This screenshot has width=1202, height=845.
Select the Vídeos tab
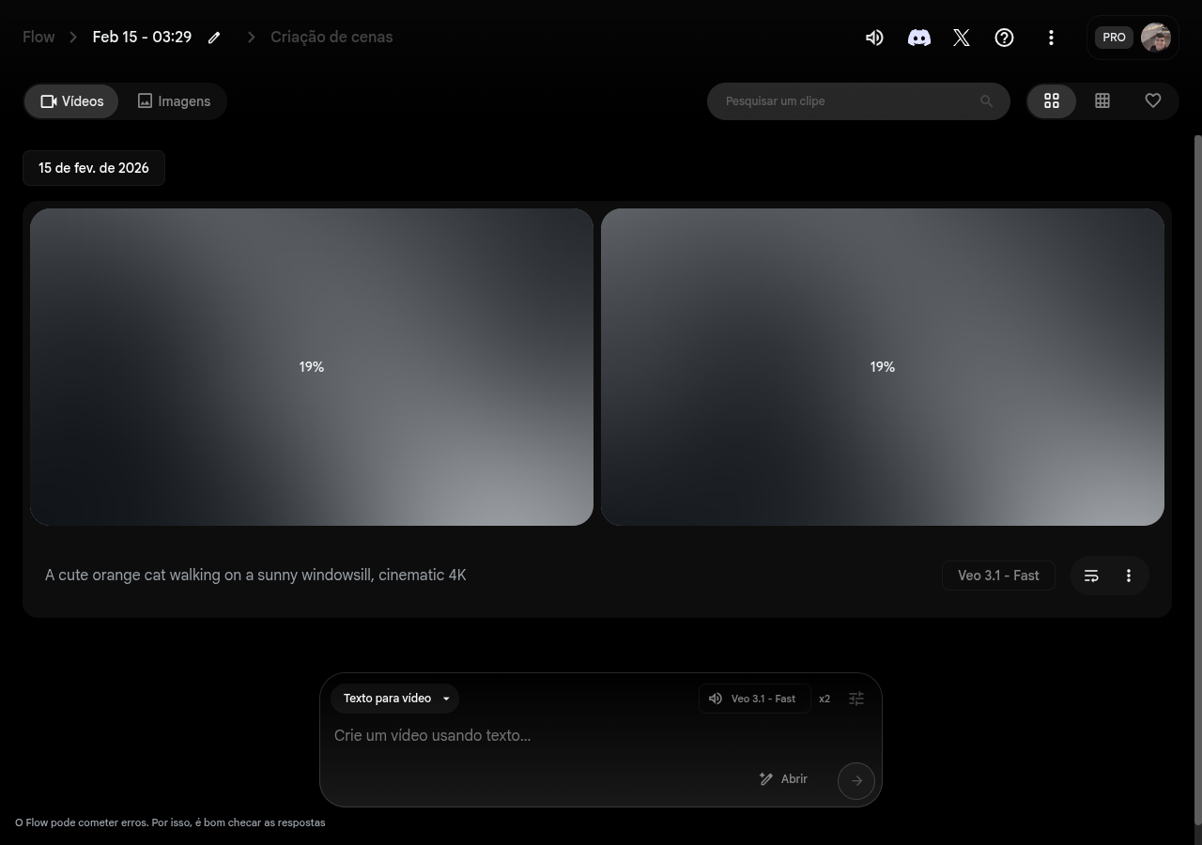click(72, 101)
